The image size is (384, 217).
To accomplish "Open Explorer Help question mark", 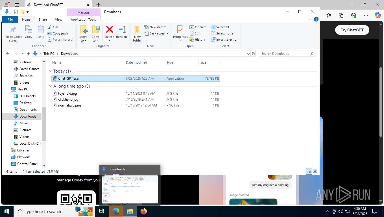I will pos(316,19).
